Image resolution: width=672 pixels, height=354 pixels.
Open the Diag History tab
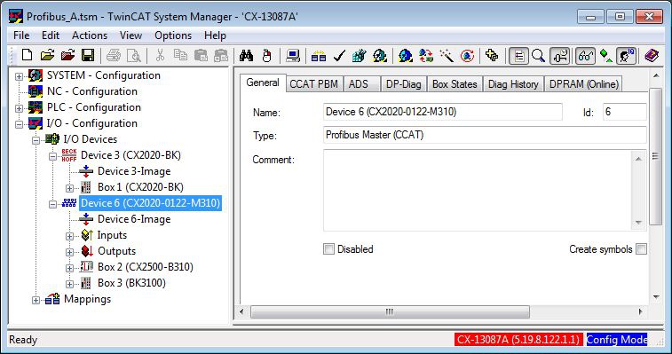click(x=513, y=84)
